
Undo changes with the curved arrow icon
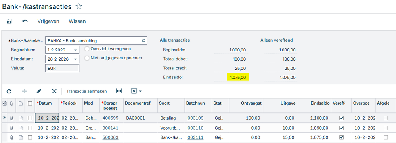pyautogui.click(x=25, y=21)
